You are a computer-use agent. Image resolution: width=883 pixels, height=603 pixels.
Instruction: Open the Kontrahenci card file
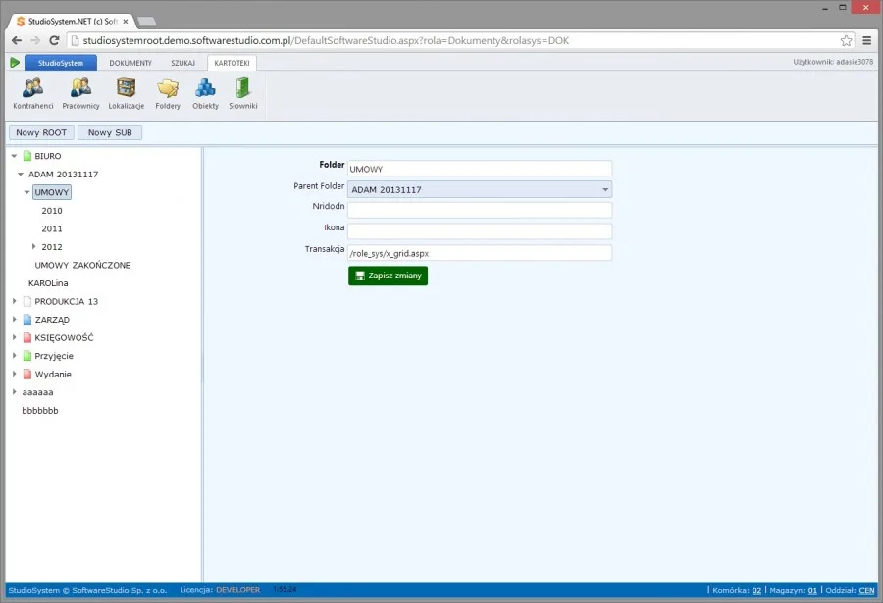32,93
